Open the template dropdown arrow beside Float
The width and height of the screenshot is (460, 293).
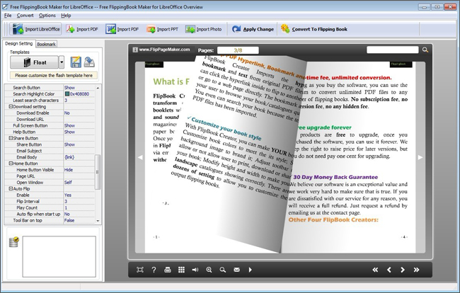tap(62, 62)
